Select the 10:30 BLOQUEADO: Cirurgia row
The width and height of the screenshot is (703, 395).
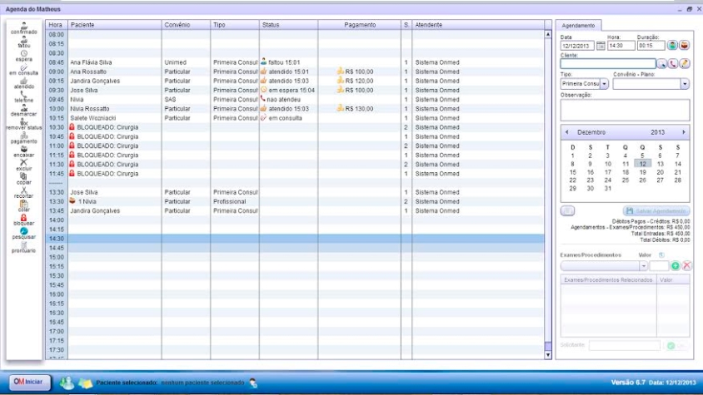pyautogui.click(x=295, y=127)
